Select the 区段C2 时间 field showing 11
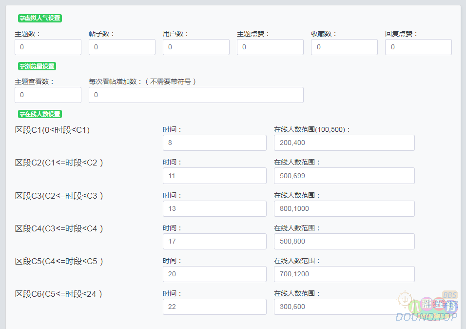The height and width of the screenshot is (329, 466). point(214,176)
